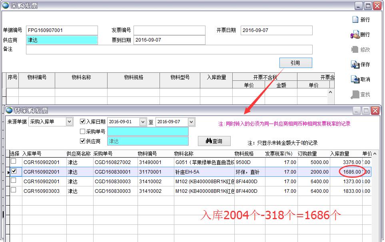Enable the 采购单号 filter checkbox
Screen dimensions: 385x242
pyautogui.click(x=83, y=131)
